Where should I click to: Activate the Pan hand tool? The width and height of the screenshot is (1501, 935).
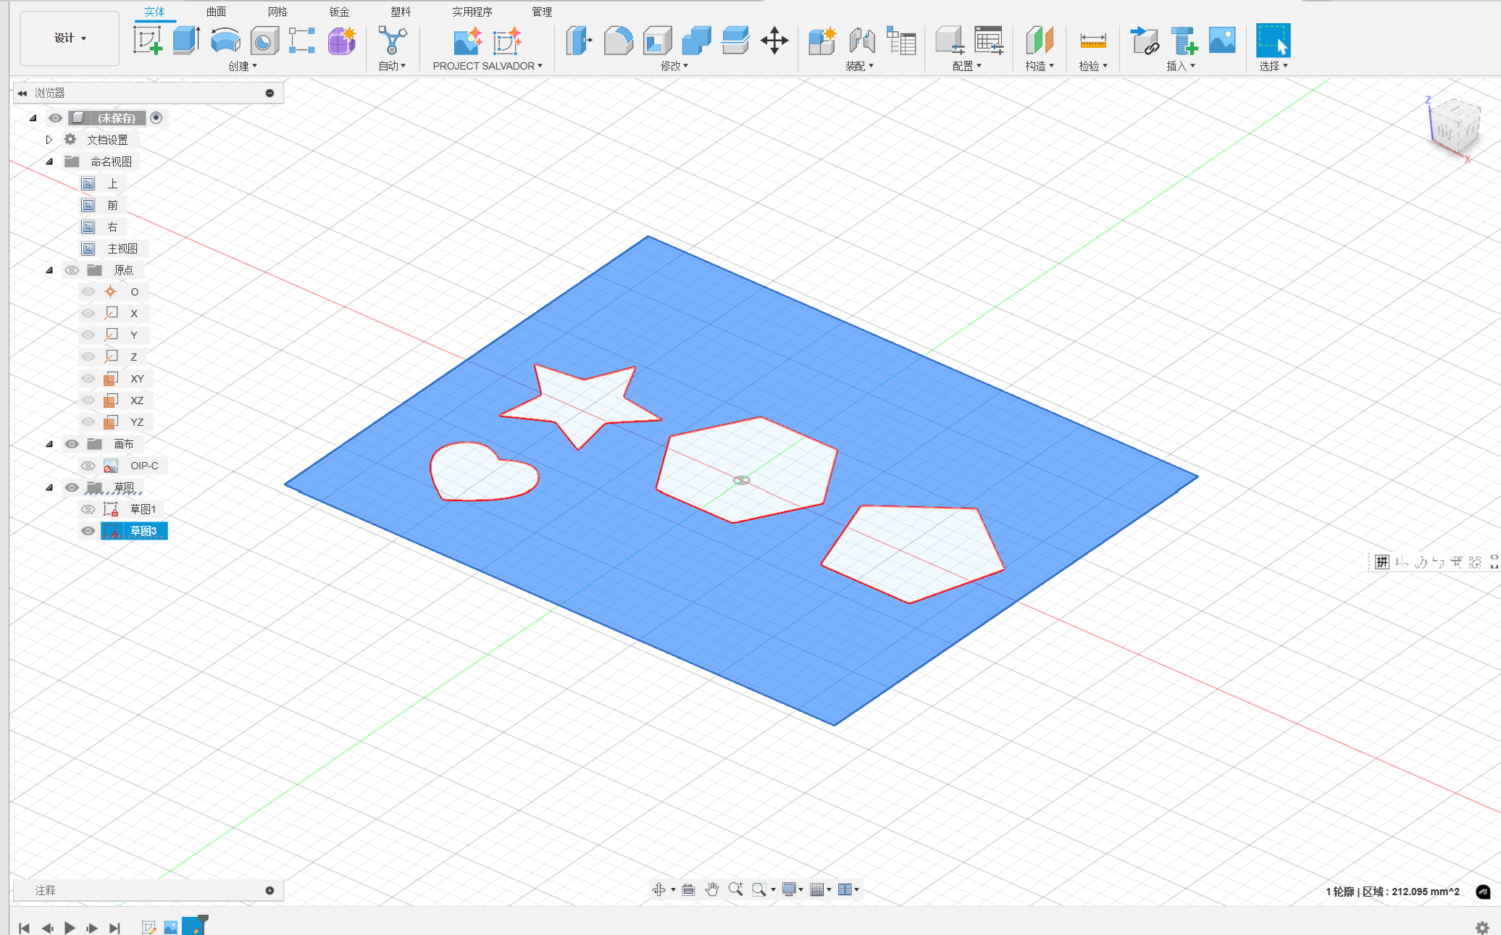click(x=712, y=889)
